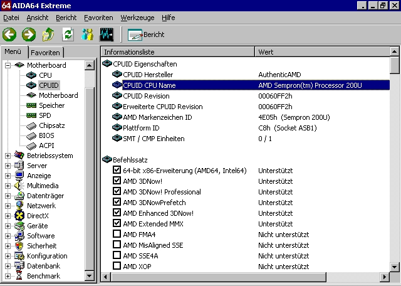401x286 pixels.
Task: Toggle the AMD Enhanced 3DNow! checkbox
Action: point(117,213)
